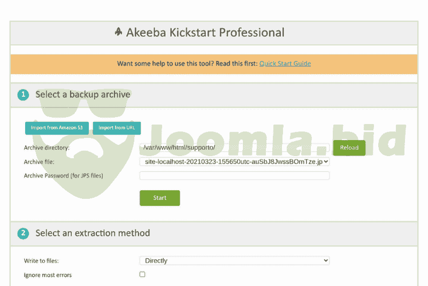Click the rocket icon in the header
This screenshot has height=286, width=428.
pos(118,32)
